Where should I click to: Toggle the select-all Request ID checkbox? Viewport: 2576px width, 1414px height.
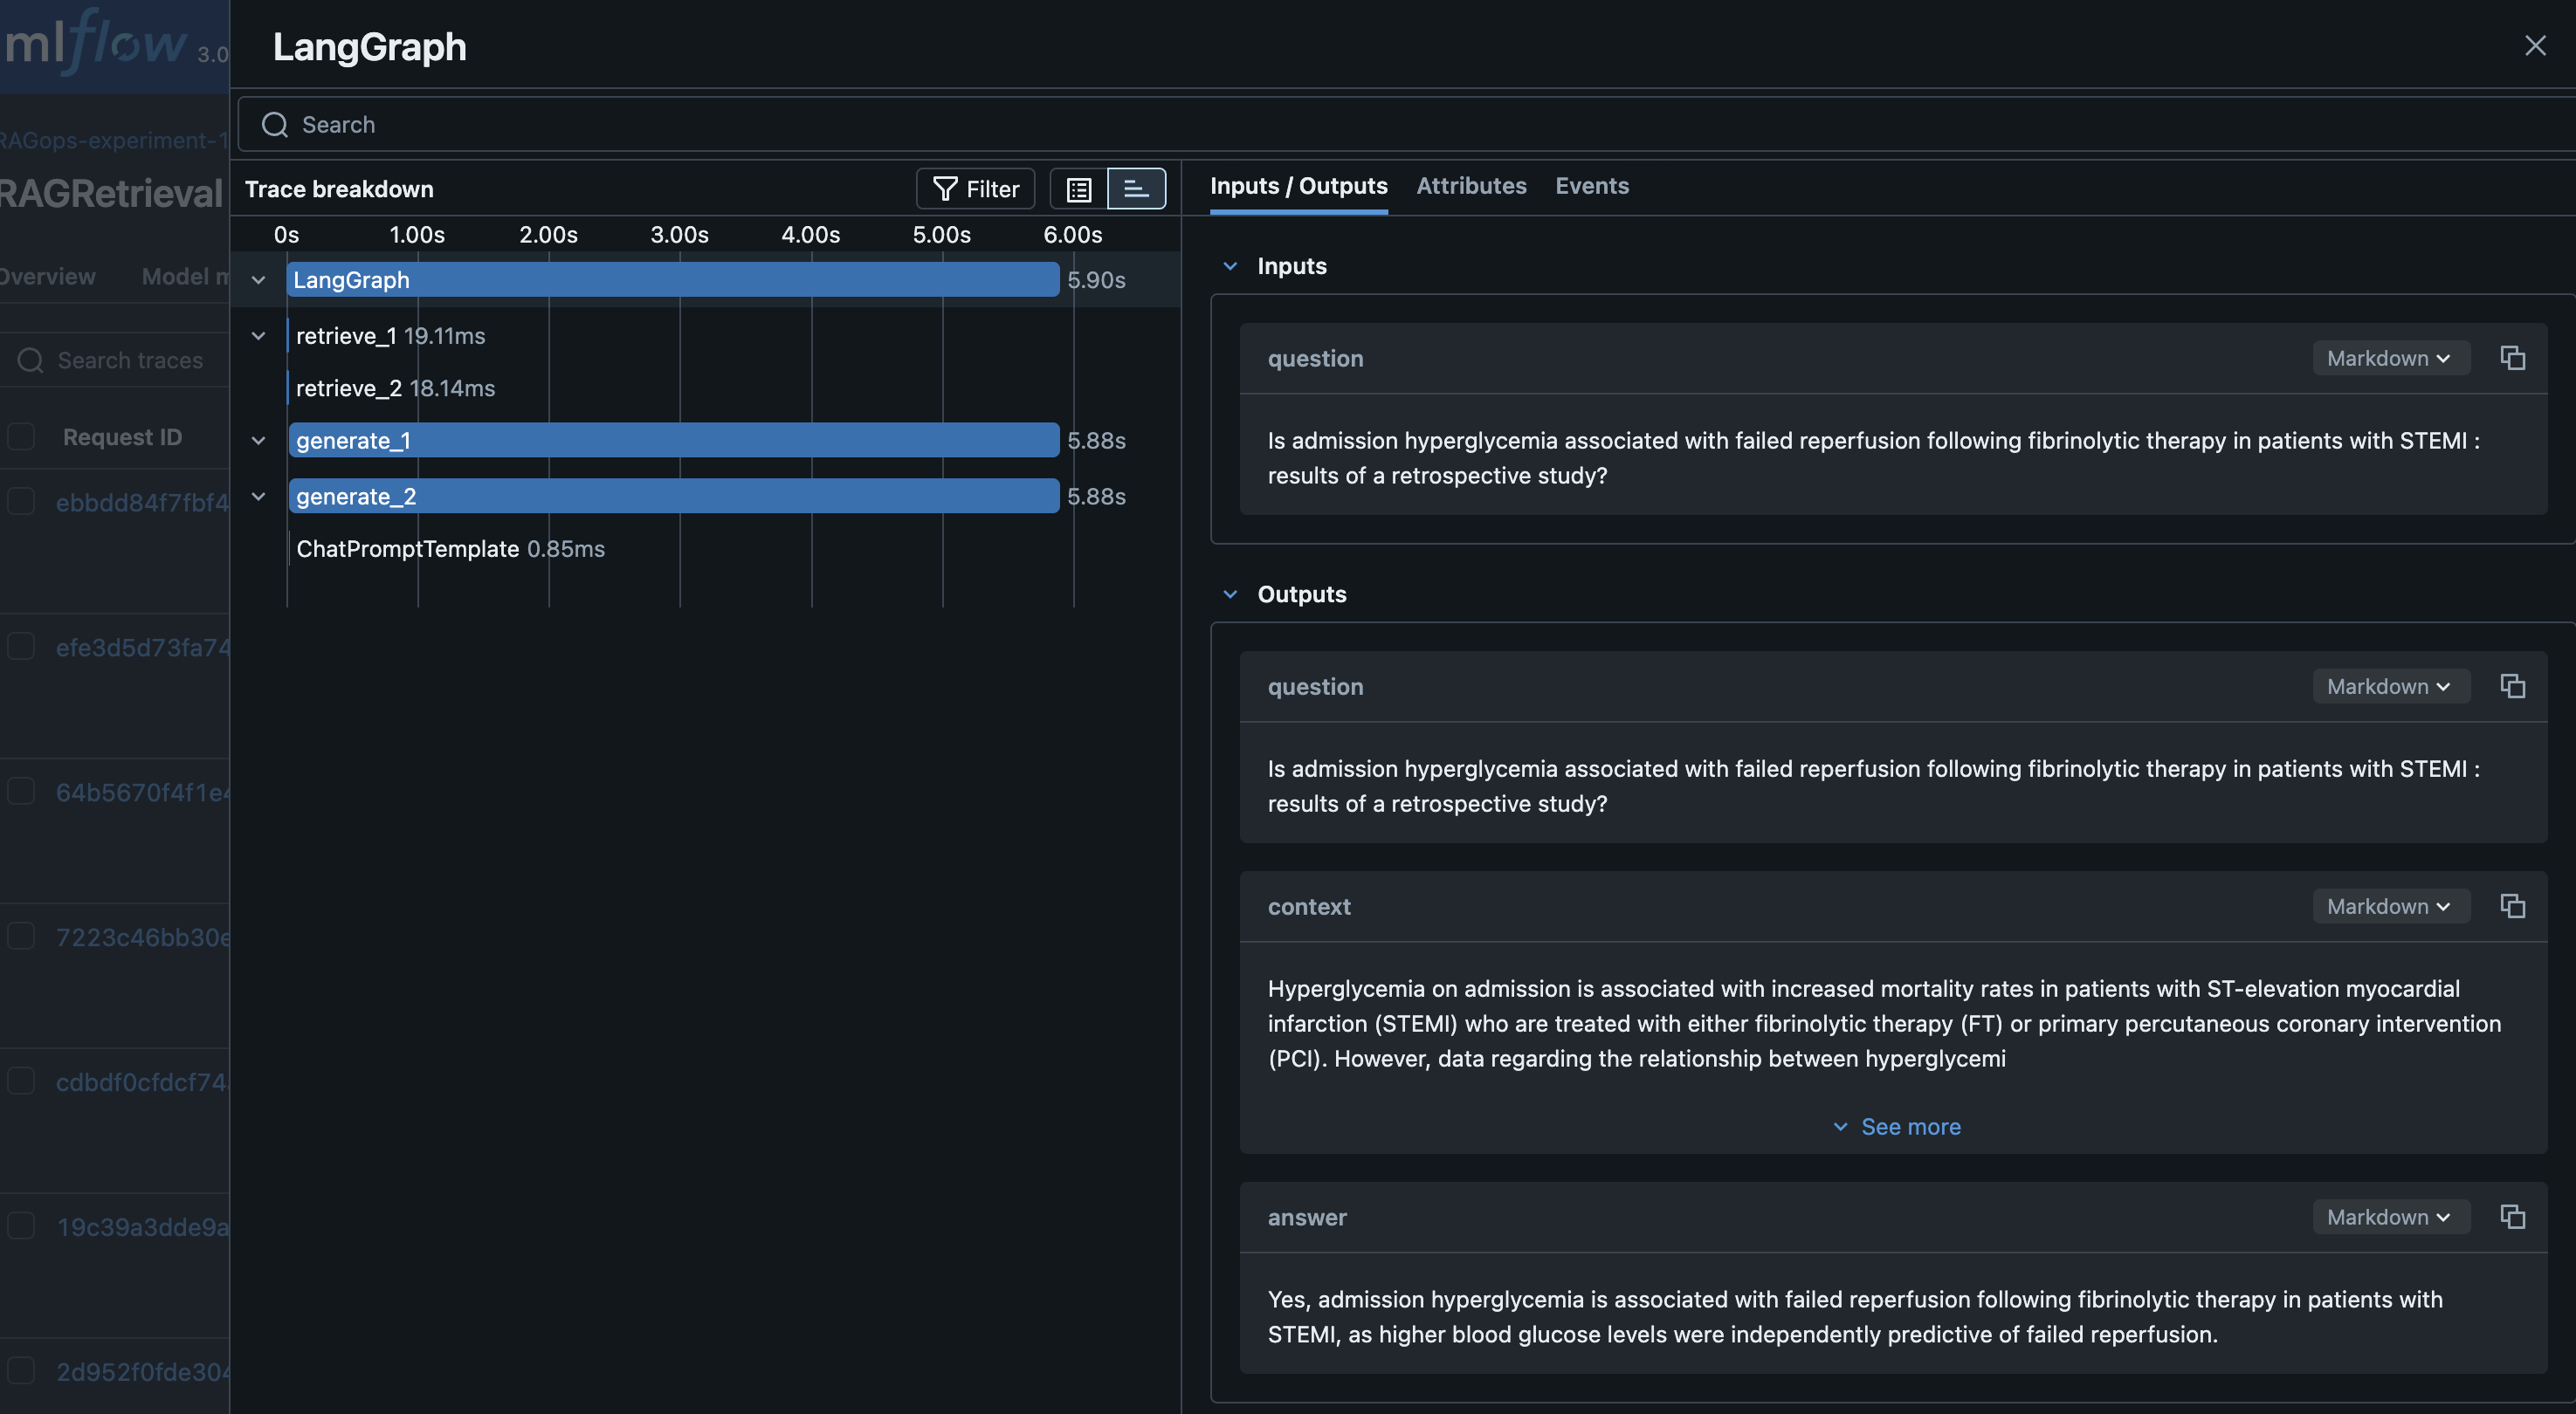[21, 436]
